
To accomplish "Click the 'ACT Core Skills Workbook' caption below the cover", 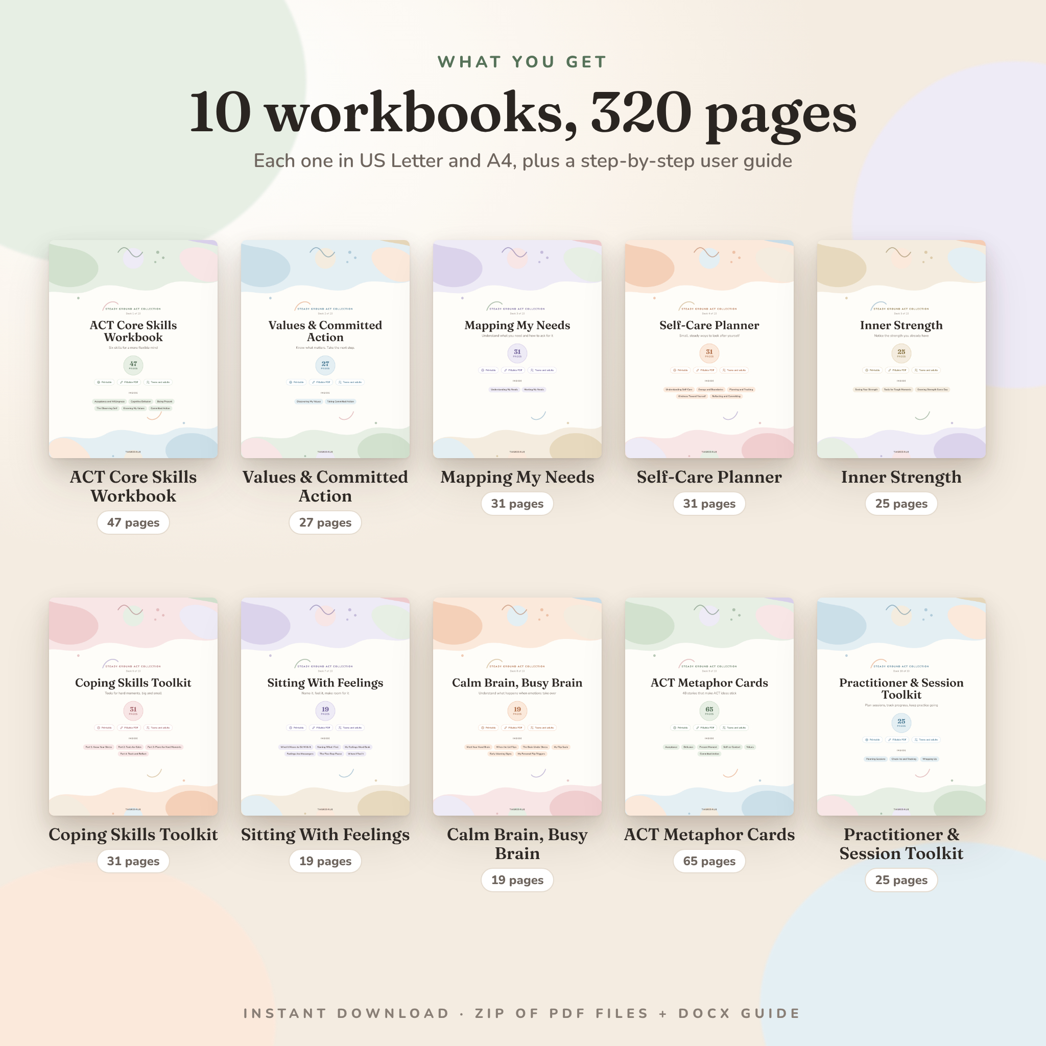I will click(133, 486).
